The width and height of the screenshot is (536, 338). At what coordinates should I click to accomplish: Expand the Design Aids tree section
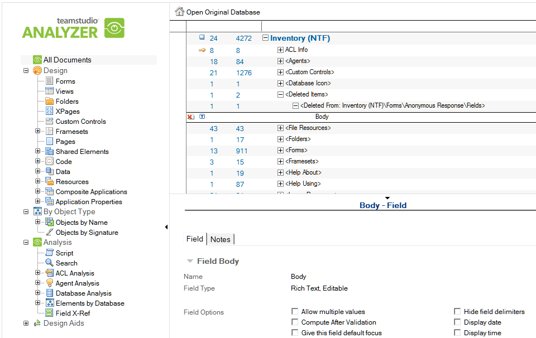pos(26,323)
